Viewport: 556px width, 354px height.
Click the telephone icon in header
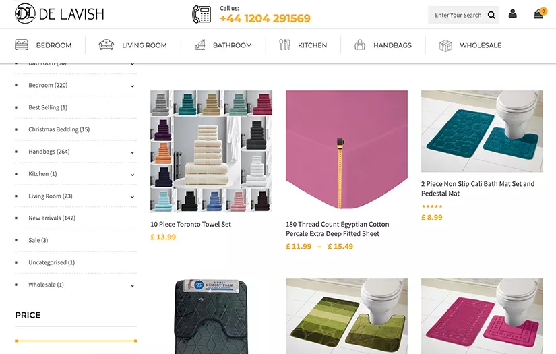(202, 14)
